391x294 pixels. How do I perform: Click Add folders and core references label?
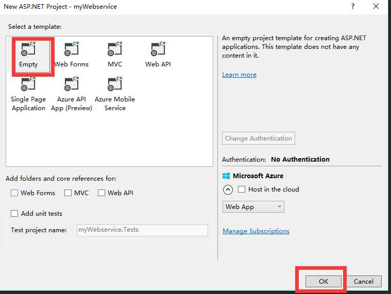61,178
